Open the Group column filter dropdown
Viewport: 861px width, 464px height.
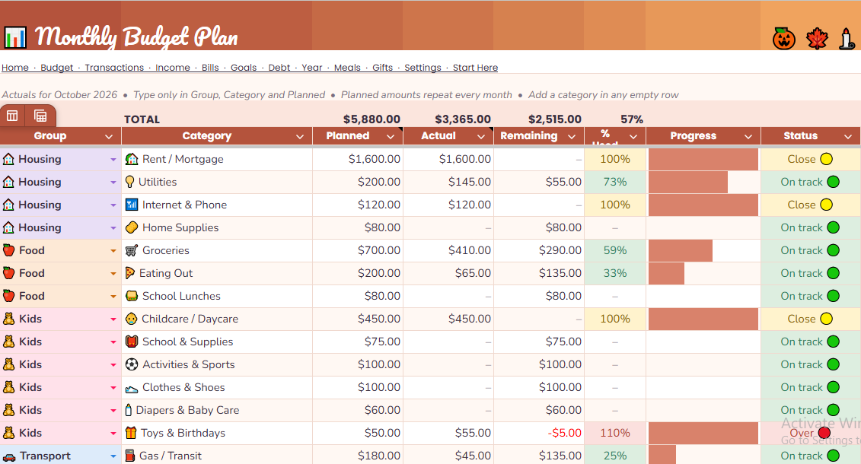pyautogui.click(x=109, y=137)
